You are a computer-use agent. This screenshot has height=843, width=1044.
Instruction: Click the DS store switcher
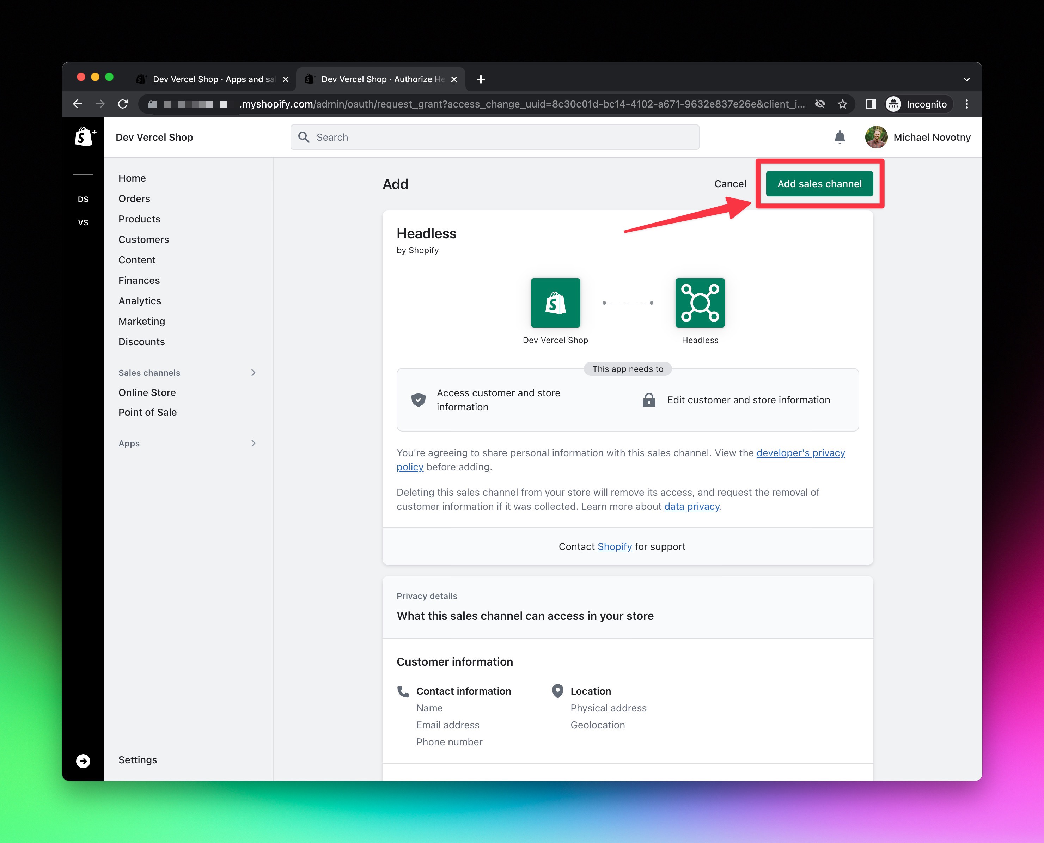(x=83, y=199)
